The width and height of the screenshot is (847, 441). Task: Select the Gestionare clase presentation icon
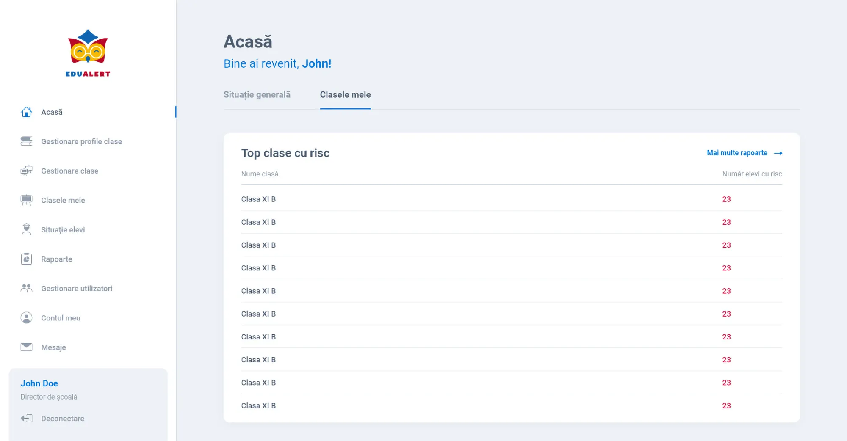[x=26, y=171]
